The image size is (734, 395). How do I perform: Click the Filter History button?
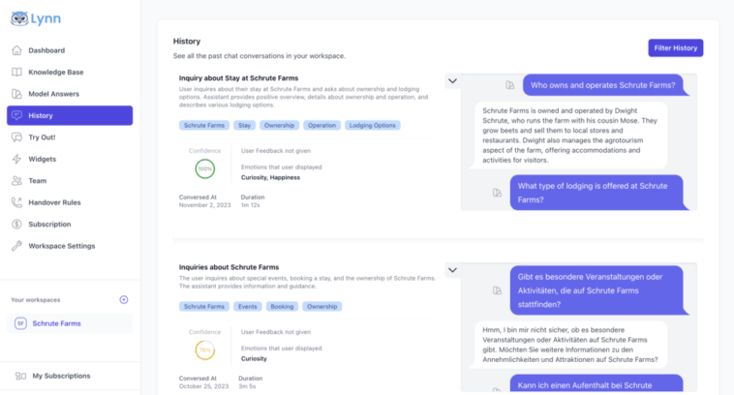point(675,47)
